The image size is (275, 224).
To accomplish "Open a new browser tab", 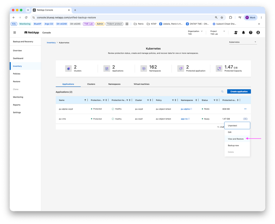I will [x=75, y=10].
